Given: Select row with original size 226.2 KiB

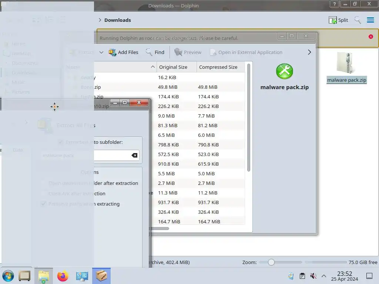Looking at the screenshot, I should (x=168, y=106).
